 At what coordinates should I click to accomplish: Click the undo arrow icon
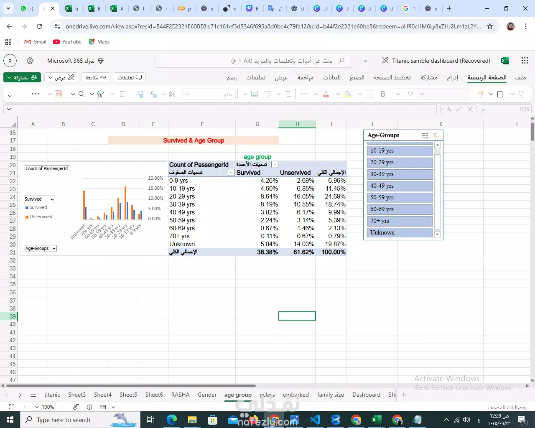tap(522, 94)
